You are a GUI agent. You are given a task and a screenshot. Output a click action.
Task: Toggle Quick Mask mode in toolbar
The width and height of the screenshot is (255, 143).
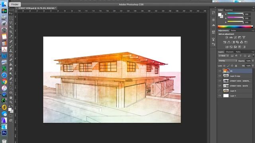(x=11, y=116)
